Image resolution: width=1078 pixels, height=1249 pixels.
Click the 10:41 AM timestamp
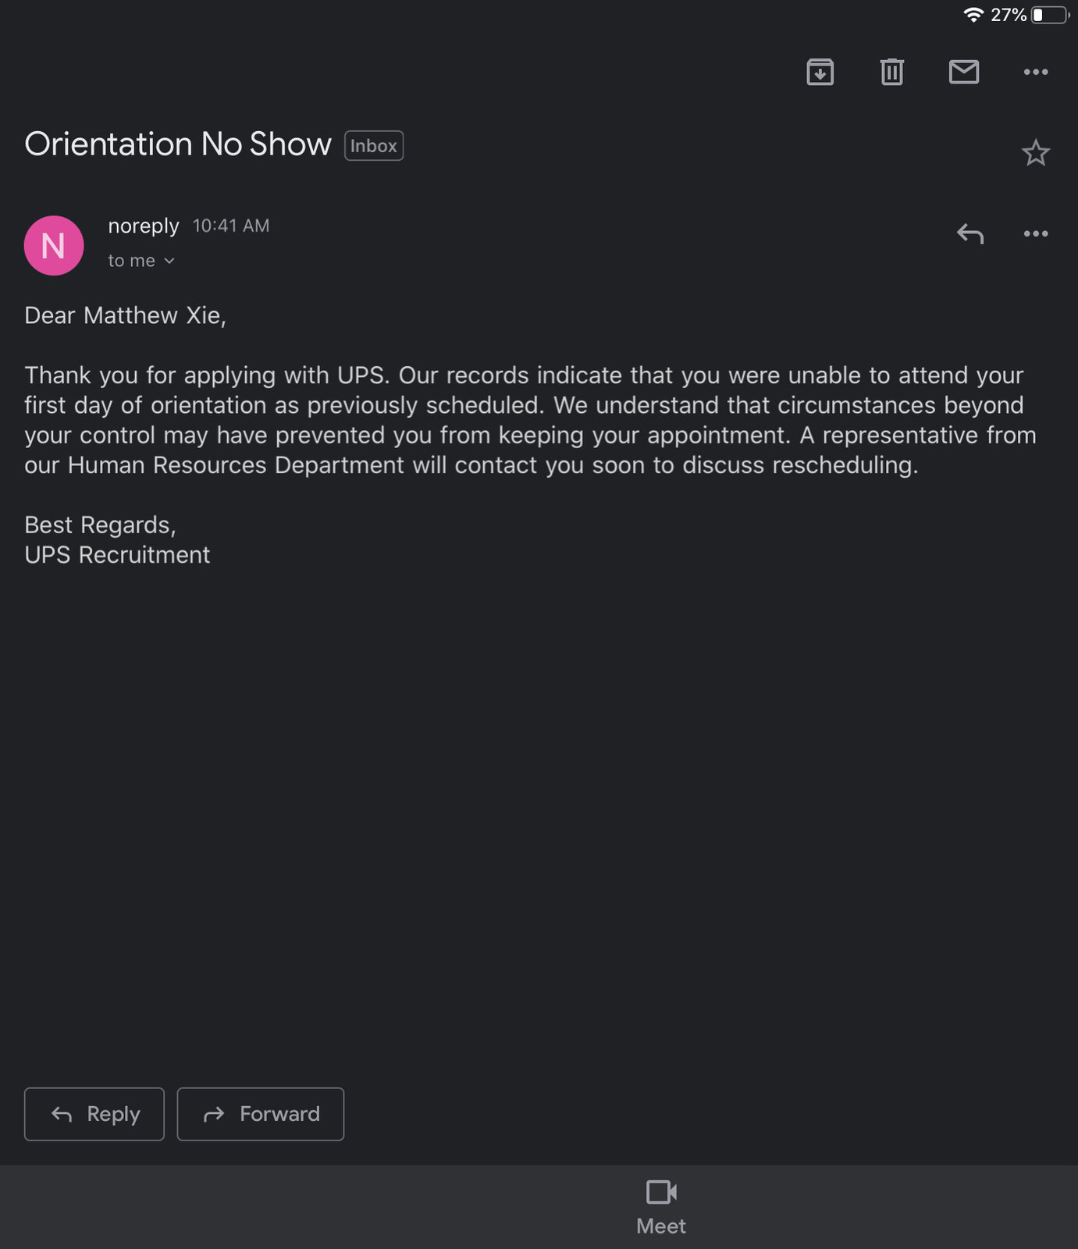[231, 226]
